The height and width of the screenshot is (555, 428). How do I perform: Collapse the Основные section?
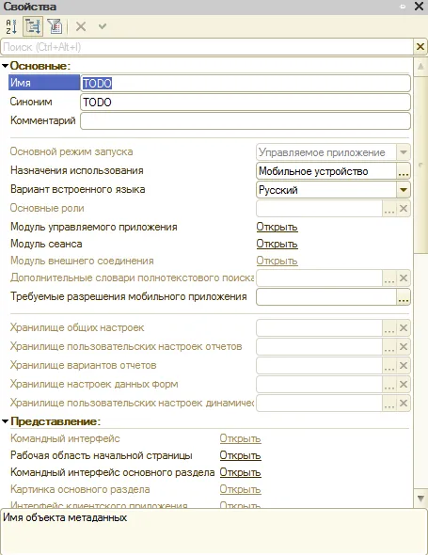coord(5,66)
